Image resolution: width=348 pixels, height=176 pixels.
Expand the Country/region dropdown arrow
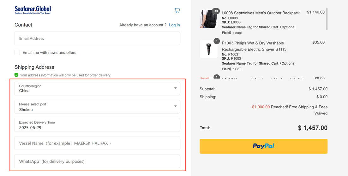[175, 88]
